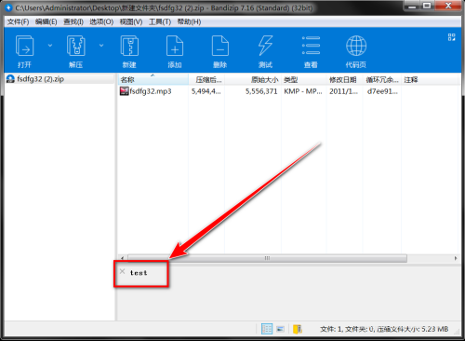The height and width of the screenshot is (341, 465).
Task: Click the Extract (解压) toolbar icon
Action: click(75, 46)
